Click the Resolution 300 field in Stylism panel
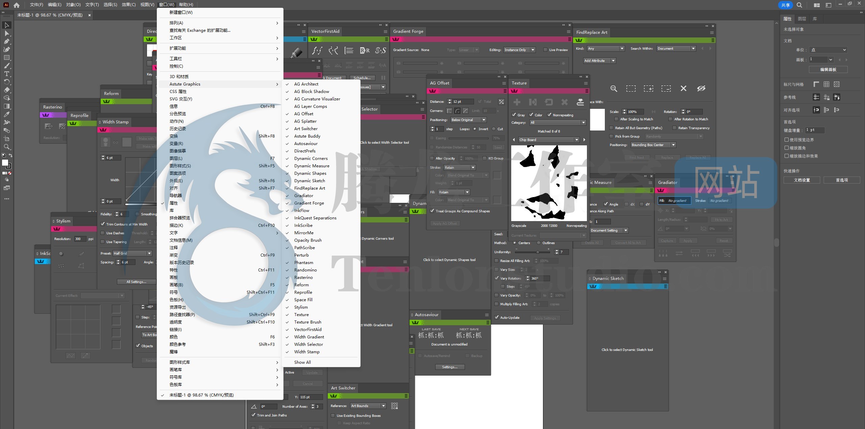865x429 pixels. click(80, 239)
